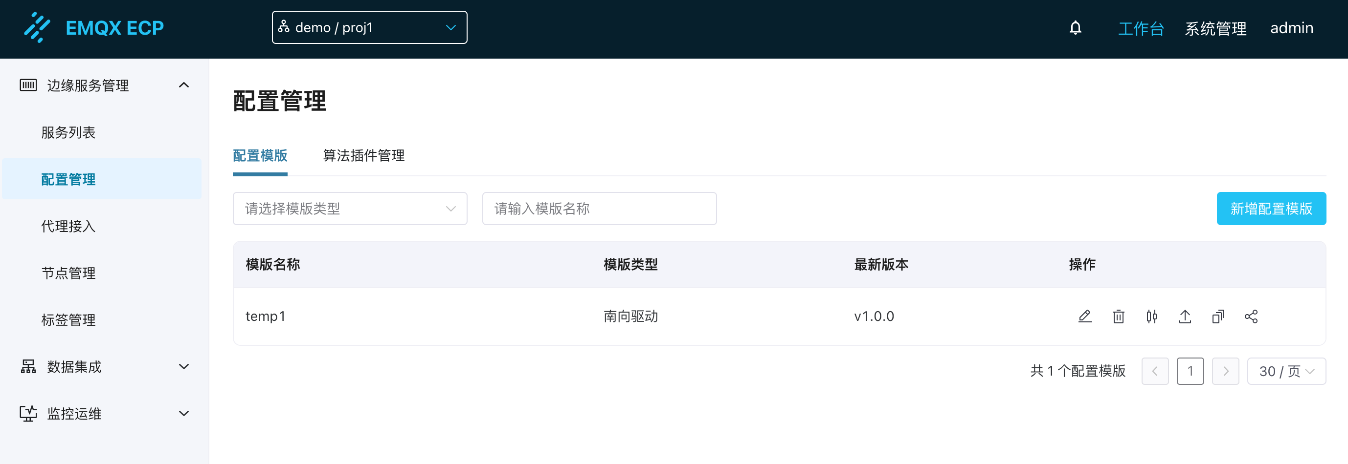Delete temp1 using the trash icon
The image size is (1348, 464).
click(x=1118, y=316)
